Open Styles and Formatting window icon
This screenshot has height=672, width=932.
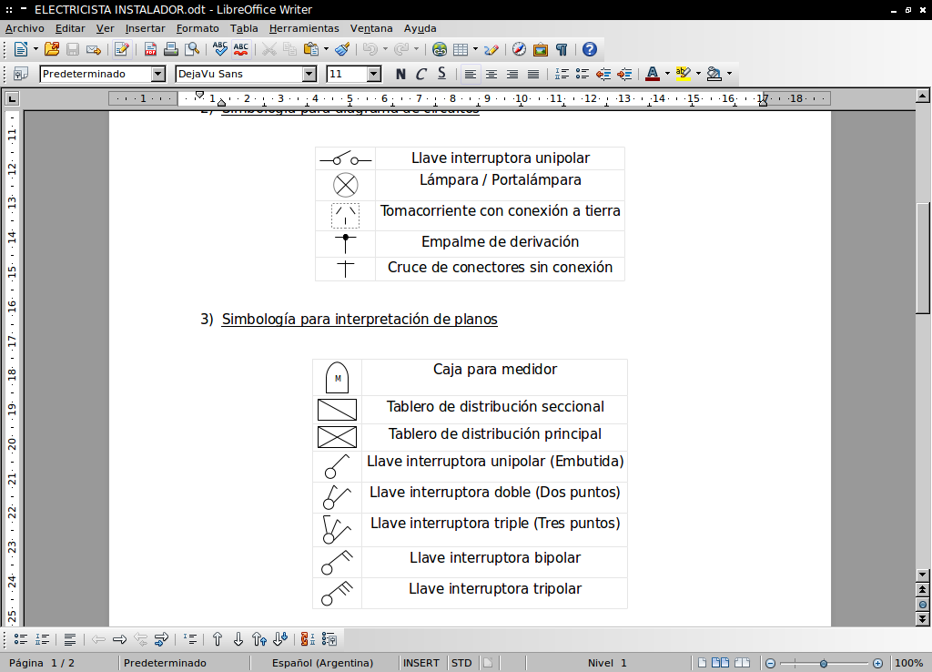(x=21, y=74)
